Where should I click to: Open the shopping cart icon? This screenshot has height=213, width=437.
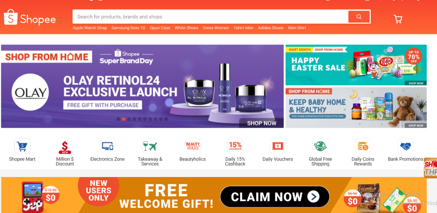pos(398,19)
